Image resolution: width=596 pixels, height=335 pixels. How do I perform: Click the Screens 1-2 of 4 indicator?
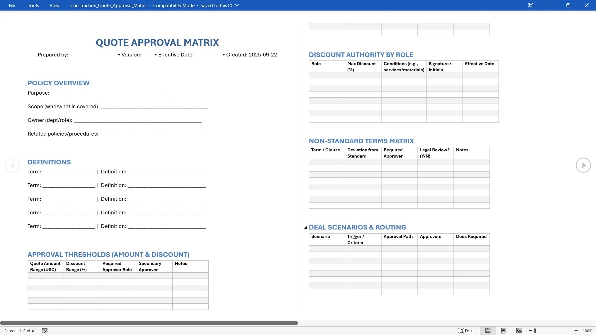(x=19, y=331)
